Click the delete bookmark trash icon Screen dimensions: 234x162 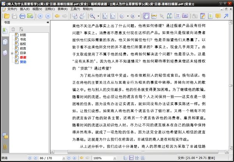13,29
